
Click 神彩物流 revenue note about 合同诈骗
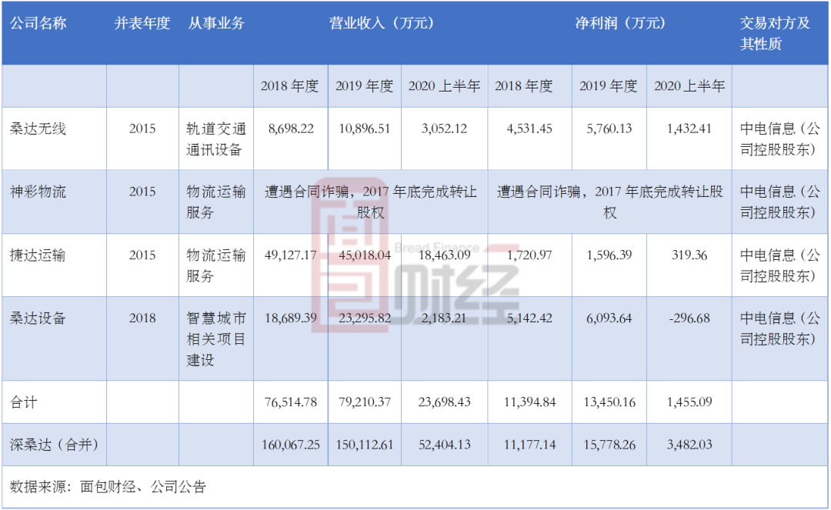tap(370, 202)
